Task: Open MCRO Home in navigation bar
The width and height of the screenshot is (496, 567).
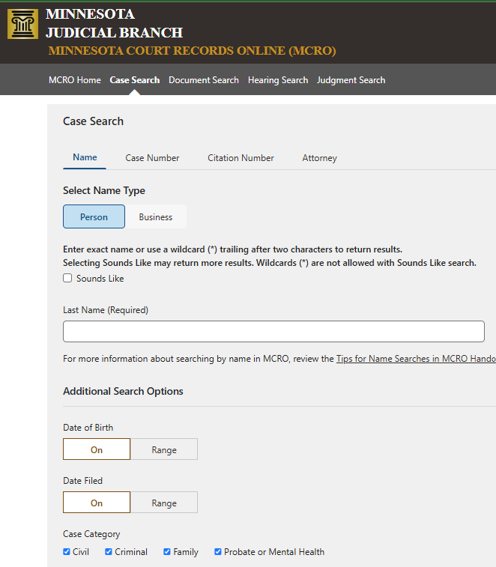Action: click(74, 80)
